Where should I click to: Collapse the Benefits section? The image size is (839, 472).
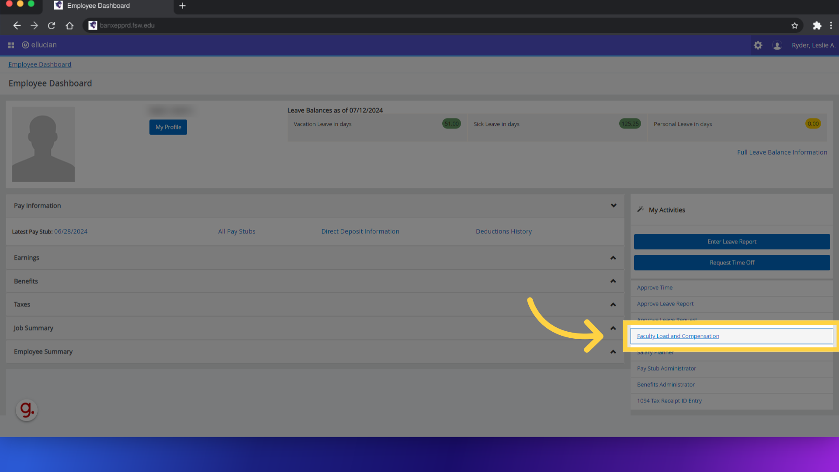[613, 281]
